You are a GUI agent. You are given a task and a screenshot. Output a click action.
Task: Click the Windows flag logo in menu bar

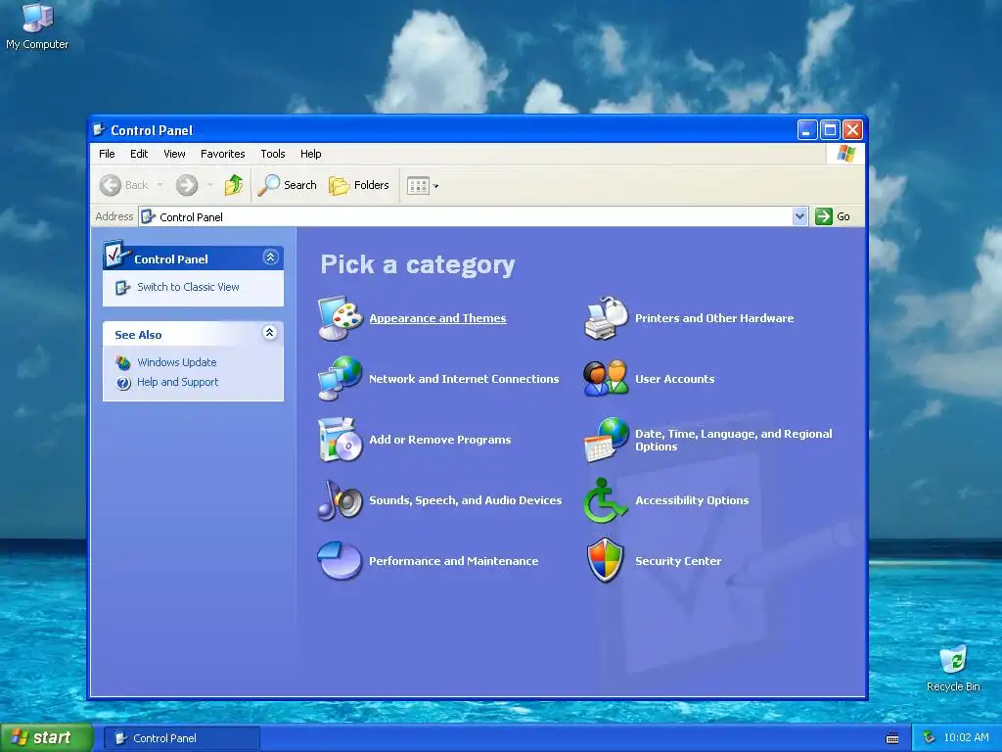click(x=845, y=154)
